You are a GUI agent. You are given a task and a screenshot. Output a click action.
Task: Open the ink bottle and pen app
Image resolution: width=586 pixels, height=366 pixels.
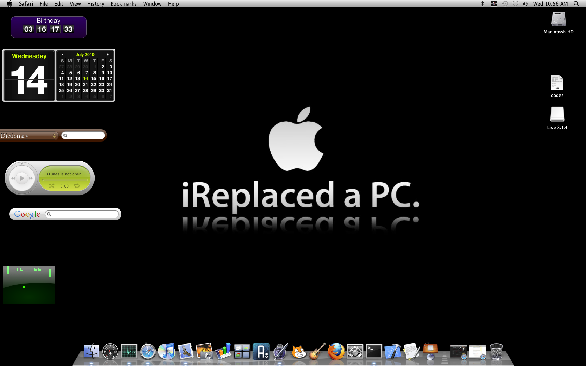(280, 351)
